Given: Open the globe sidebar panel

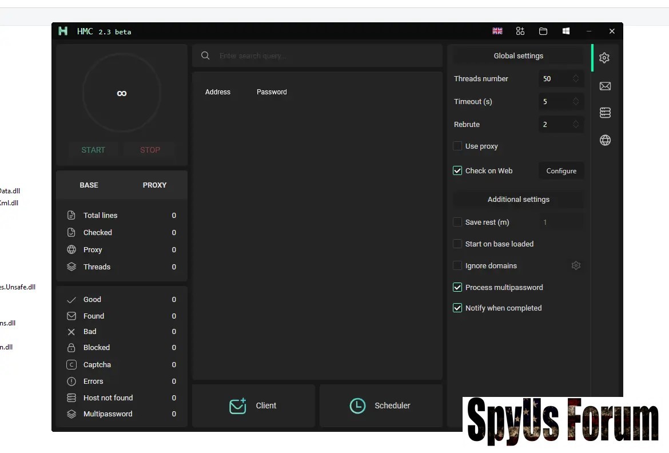Looking at the screenshot, I should point(605,140).
